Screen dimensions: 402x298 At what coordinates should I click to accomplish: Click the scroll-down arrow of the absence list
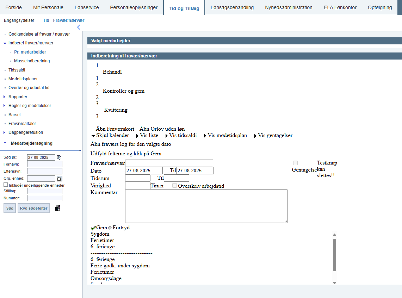coord(334,283)
